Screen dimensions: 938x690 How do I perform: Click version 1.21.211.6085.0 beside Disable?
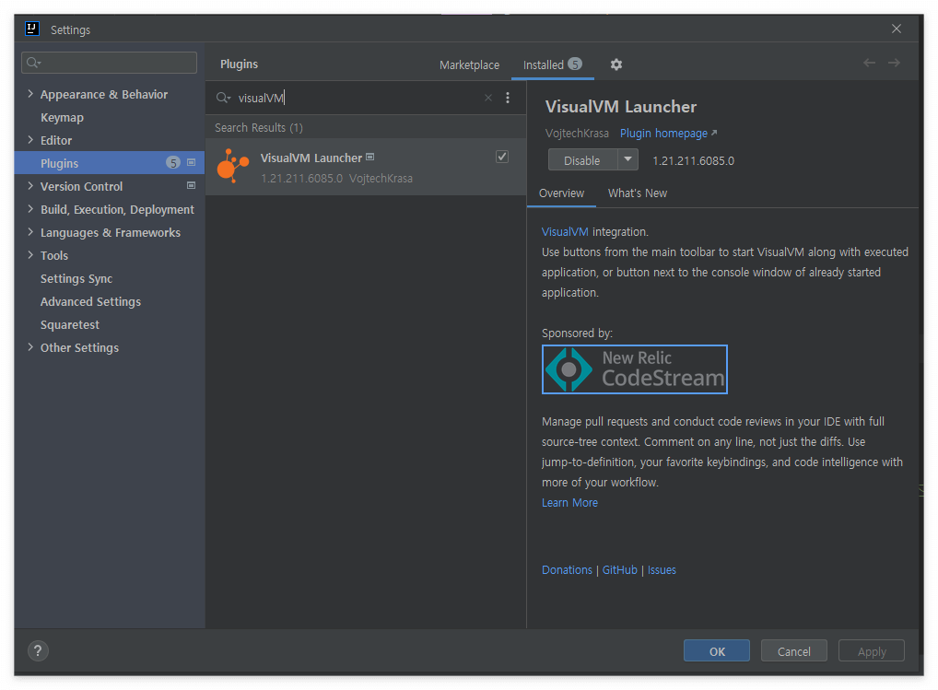point(693,160)
